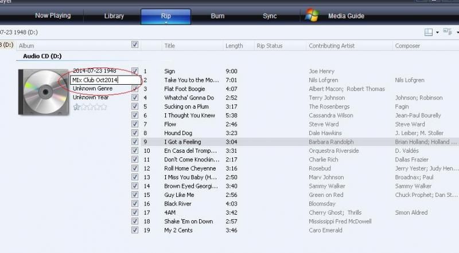The height and width of the screenshot is (253, 459).
Task: Click the 'Audio CD (D:)' group heading
Action: (42, 56)
